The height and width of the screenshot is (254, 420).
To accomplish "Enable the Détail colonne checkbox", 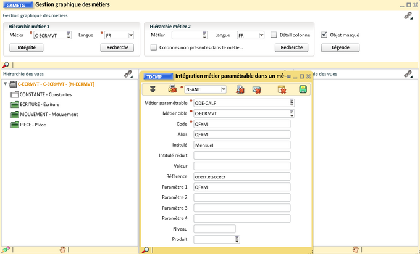I will pos(274,35).
